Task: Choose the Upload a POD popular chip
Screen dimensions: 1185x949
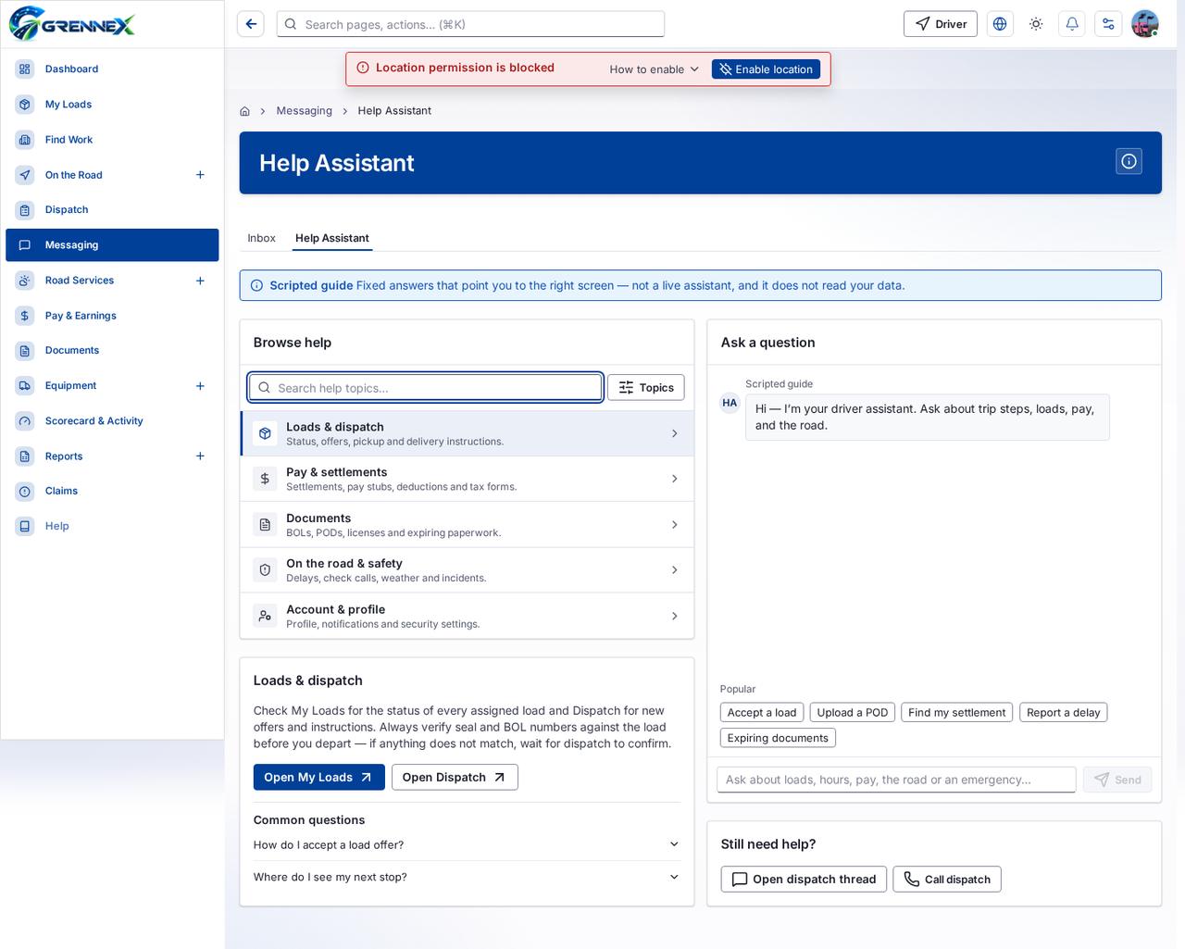Action: click(853, 712)
